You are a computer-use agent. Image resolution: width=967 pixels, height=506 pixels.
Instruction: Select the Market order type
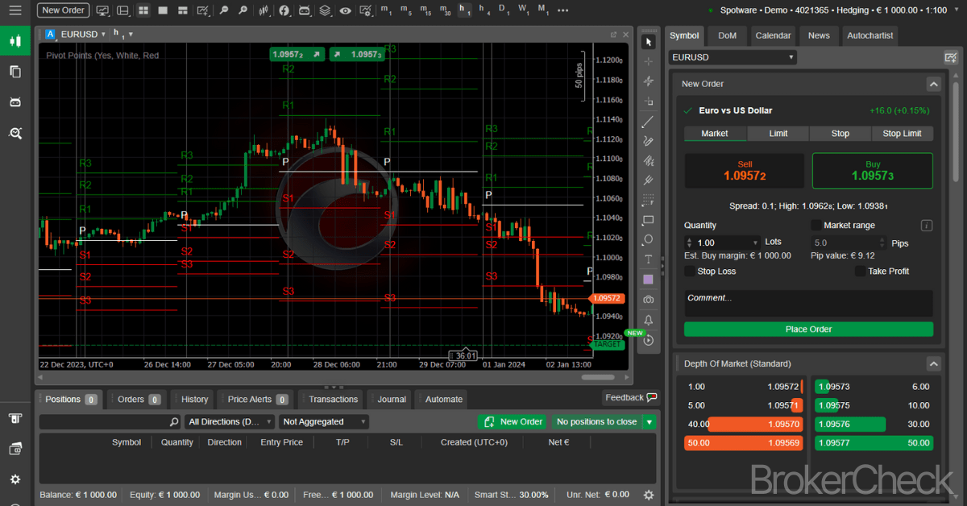click(x=715, y=134)
